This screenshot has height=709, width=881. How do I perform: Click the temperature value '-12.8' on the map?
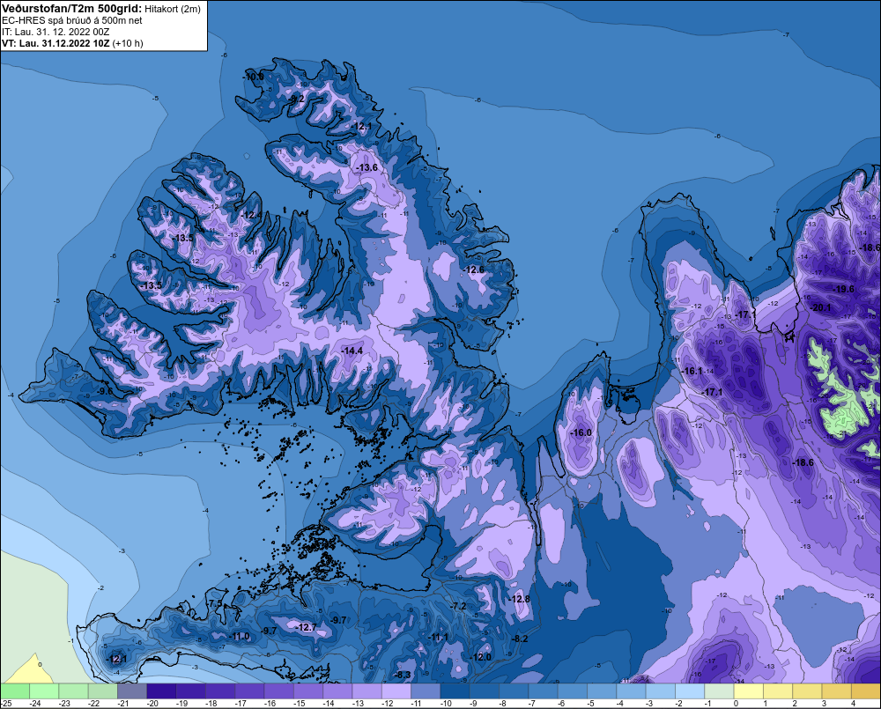pos(520,599)
